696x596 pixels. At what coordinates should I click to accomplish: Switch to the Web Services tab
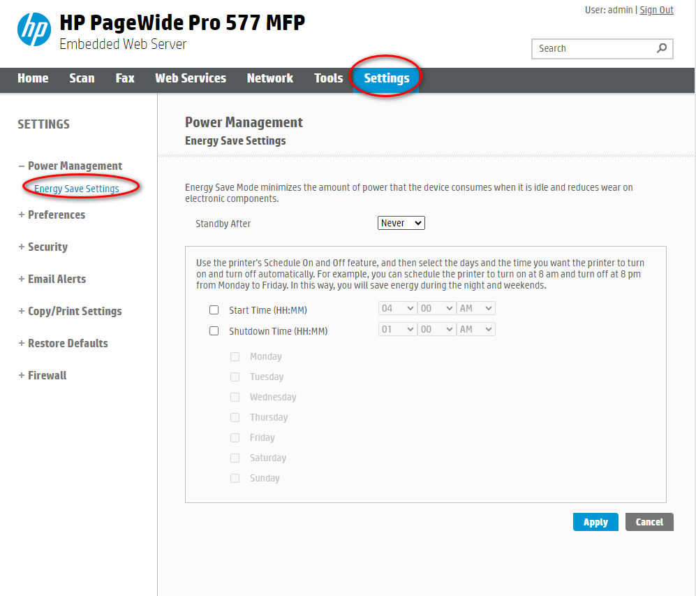coord(190,78)
